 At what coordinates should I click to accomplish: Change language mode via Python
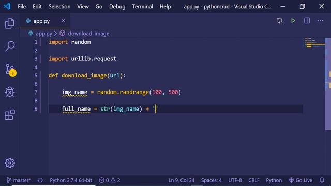[x=274, y=180]
